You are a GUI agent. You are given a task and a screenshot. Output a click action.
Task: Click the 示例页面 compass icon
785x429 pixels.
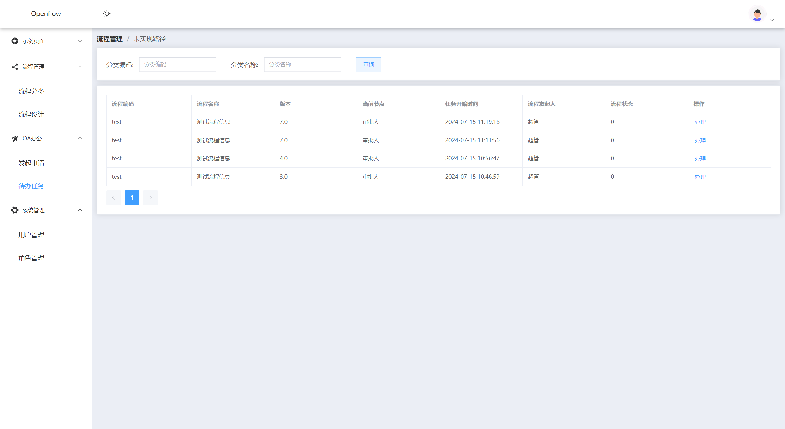point(15,41)
